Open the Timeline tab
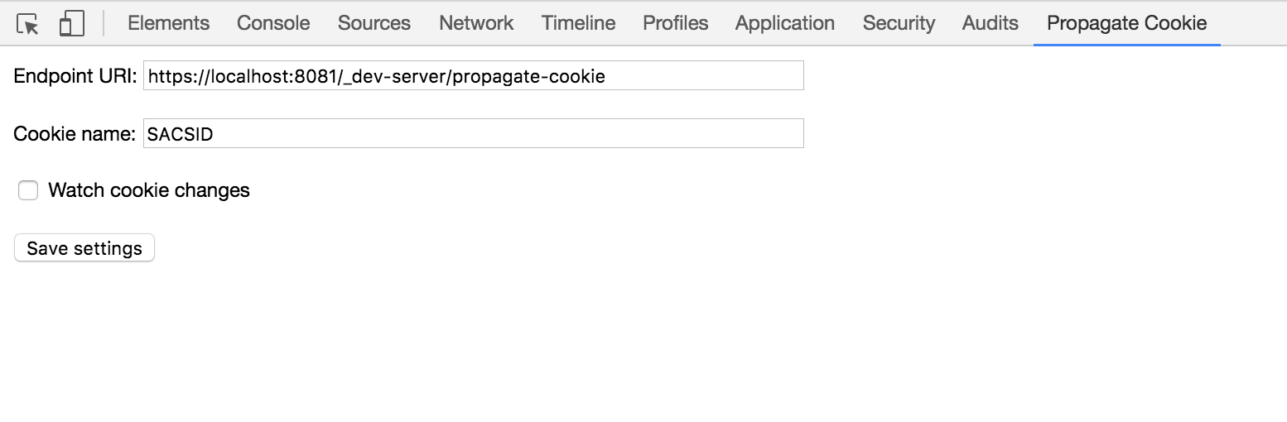Viewport: 1287px width, 422px height. click(x=579, y=23)
